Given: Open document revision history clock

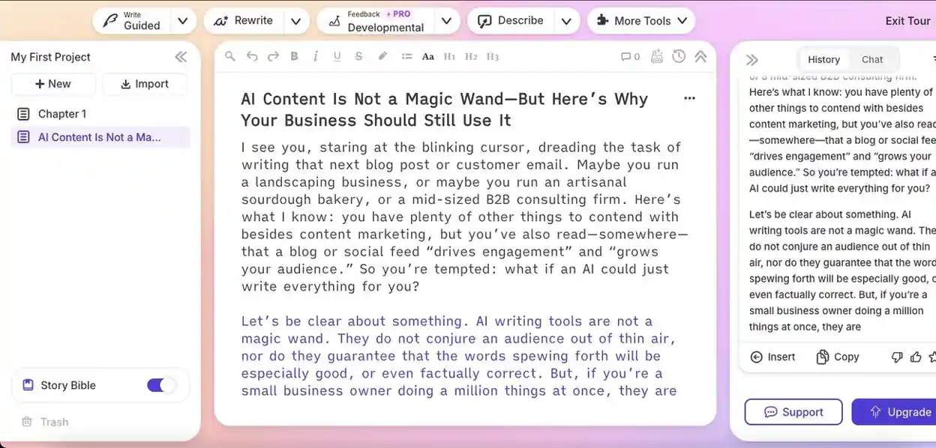Looking at the screenshot, I should pyautogui.click(x=679, y=56).
